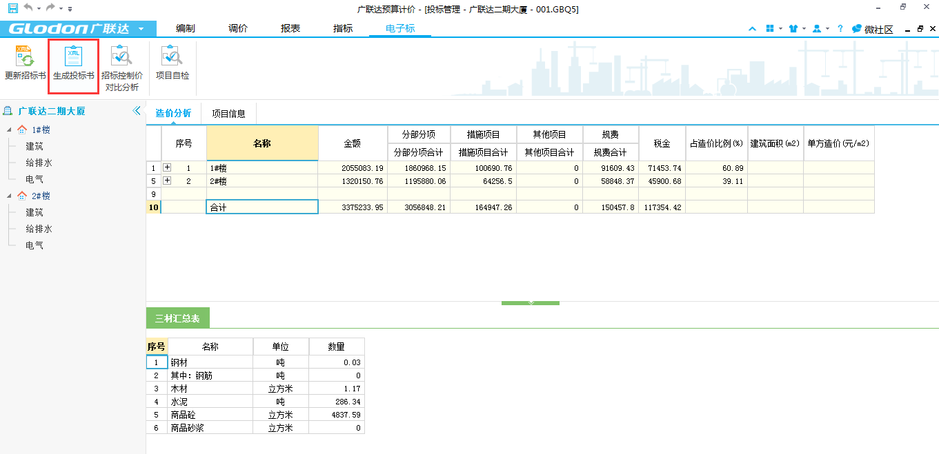Select 给排水 under 2#楼
The width and height of the screenshot is (939, 454).
click(x=39, y=229)
